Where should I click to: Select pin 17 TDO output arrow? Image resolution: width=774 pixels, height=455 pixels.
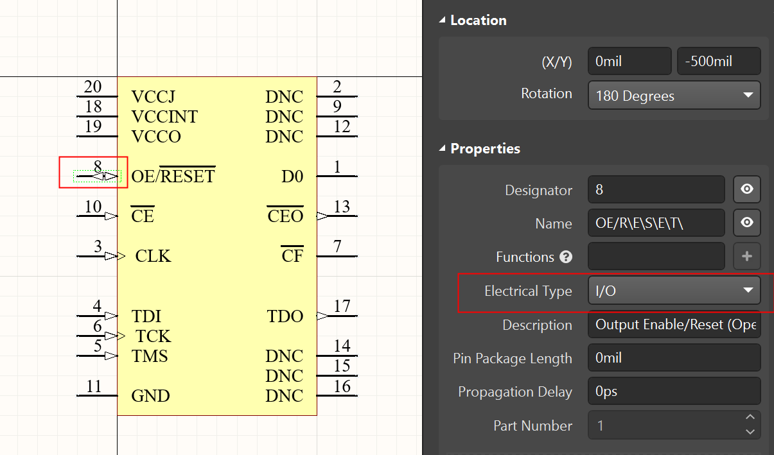[x=322, y=315]
